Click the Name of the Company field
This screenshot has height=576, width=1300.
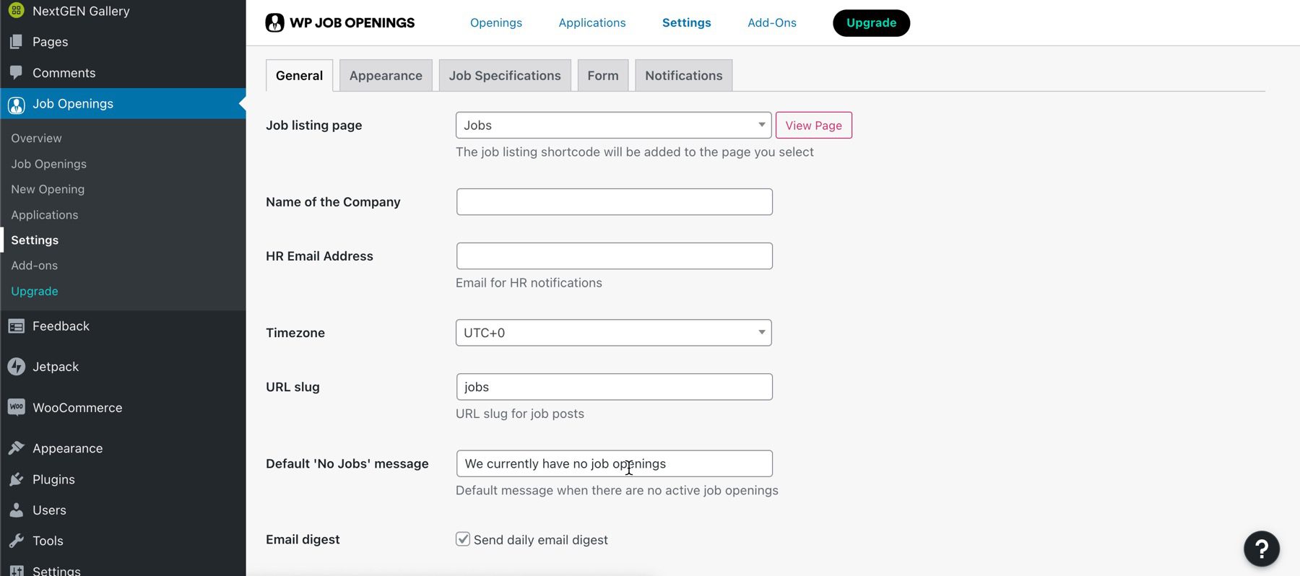[613, 201]
